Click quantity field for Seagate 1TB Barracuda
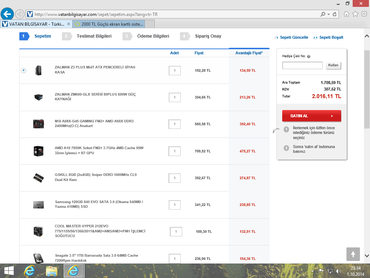This screenshot has width=370, height=278. tap(175, 258)
